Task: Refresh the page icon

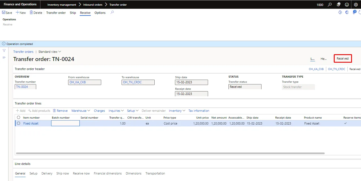Action: click(360, 12)
